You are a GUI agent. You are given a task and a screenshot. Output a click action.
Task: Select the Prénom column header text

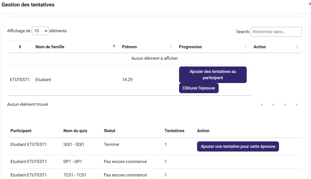tap(129, 47)
